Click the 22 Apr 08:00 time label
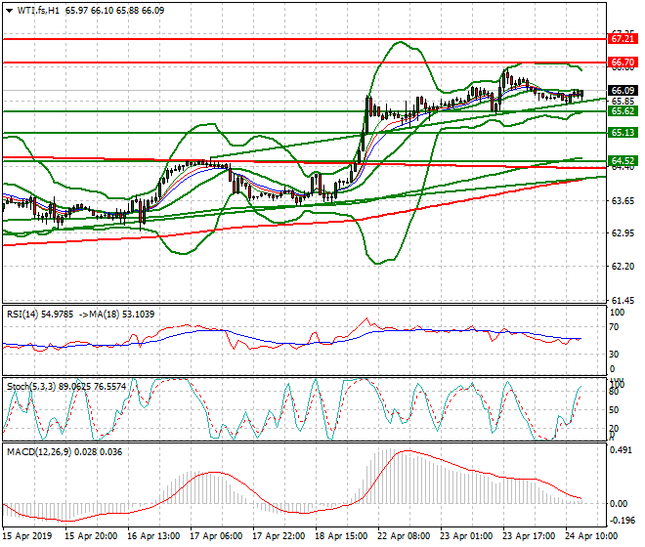 pos(404,536)
